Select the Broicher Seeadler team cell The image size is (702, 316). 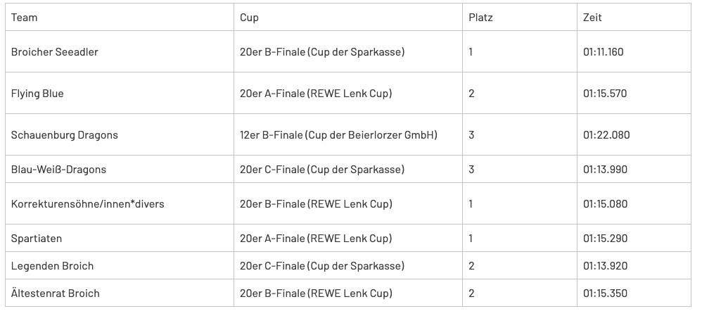(55, 52)
